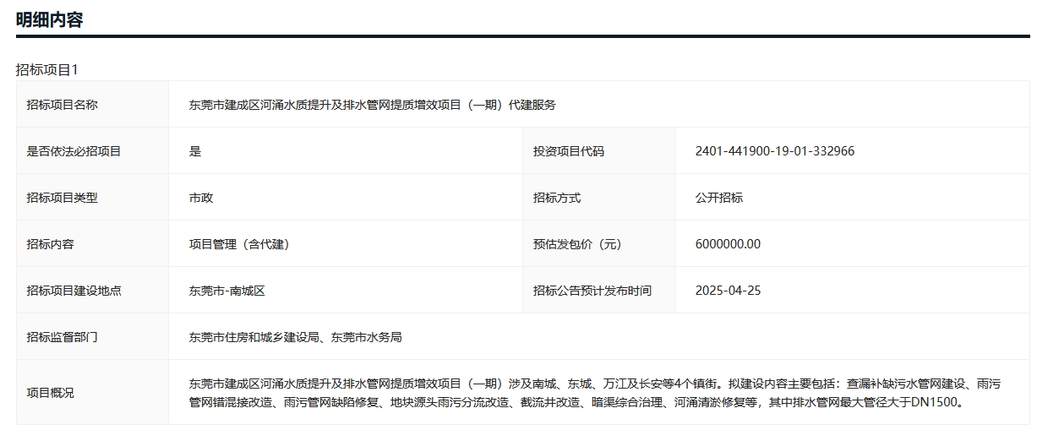Select investment code 2401-441900-19-01-332966
The image size is (1037, 430).
pyautogui.click(x=775, y=151)
